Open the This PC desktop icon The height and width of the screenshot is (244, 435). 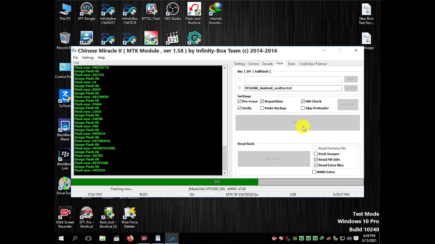click(x=65, y=12)
